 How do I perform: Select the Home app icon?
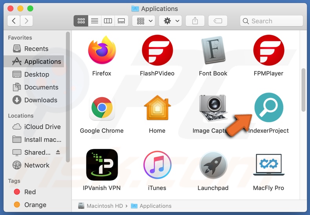[157, 108]
